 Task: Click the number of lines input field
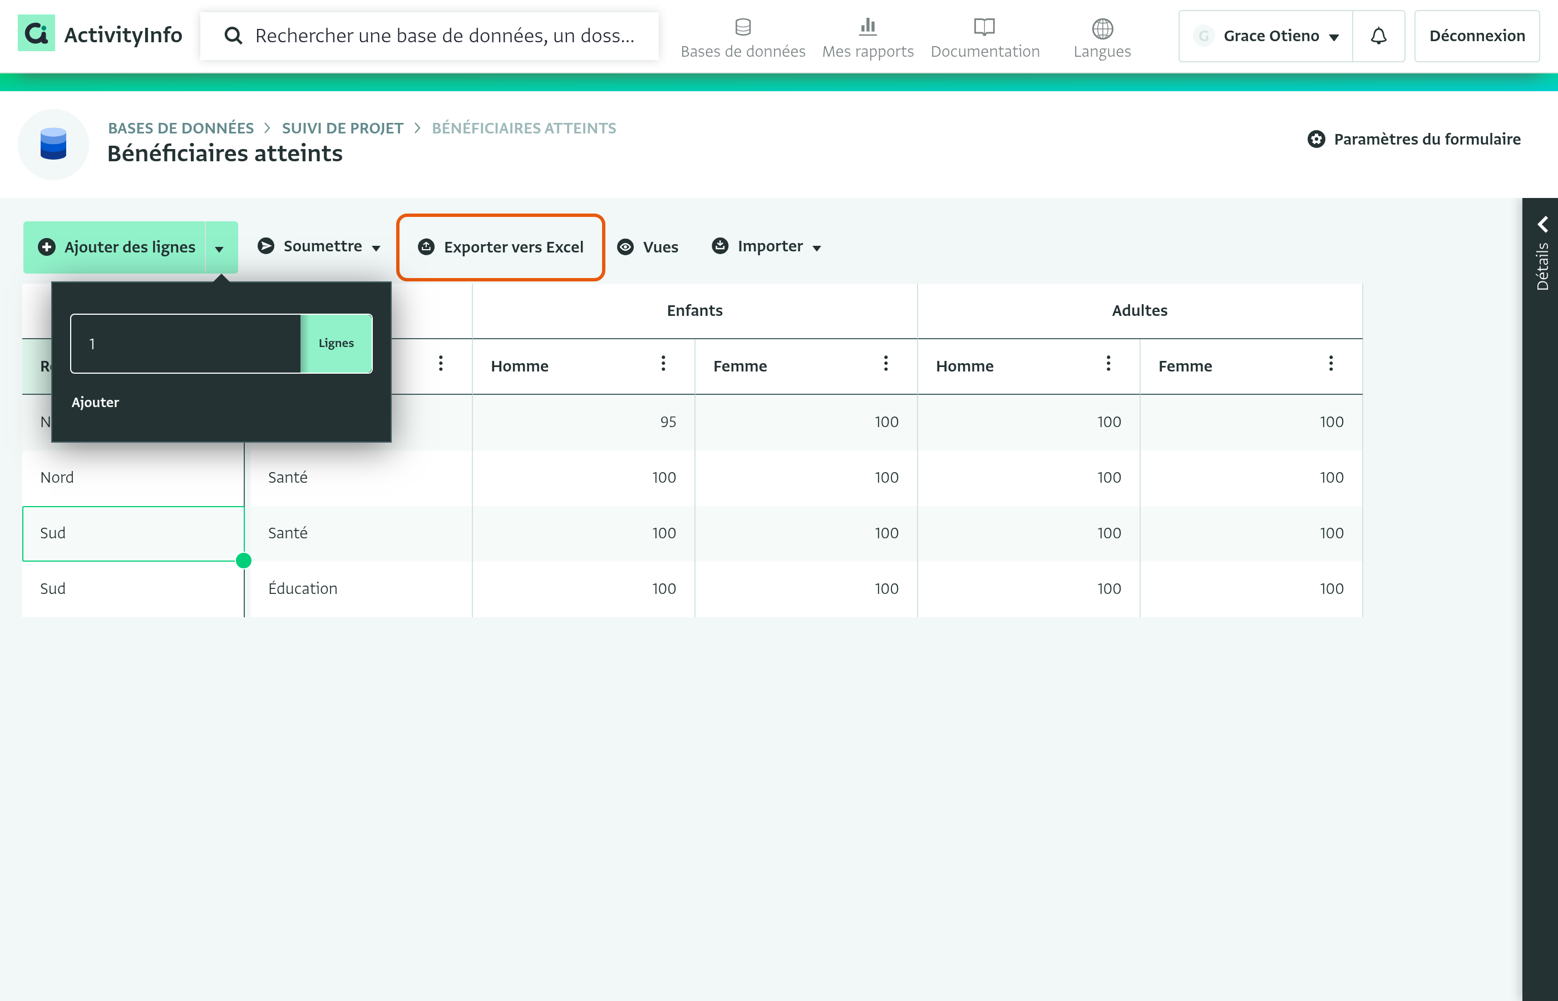(186, 343)
